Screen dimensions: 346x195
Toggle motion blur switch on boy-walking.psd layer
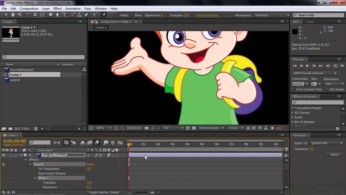pyautogui.click(x=109, y=155)
